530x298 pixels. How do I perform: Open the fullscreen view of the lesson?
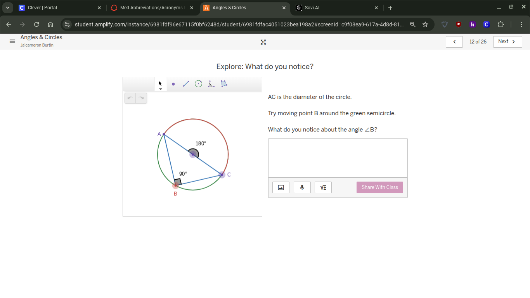(x=263, y=42)
